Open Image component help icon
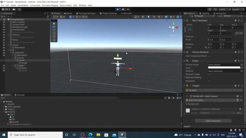 coord(236,61)
